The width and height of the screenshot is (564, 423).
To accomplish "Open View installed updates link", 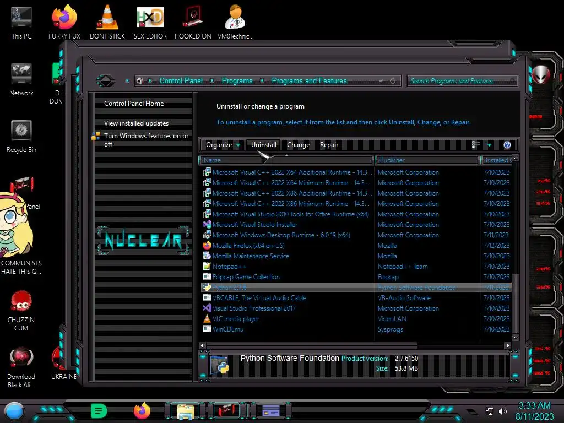I will 137,123.
